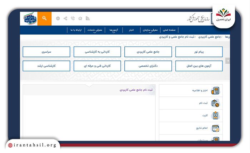The image size is (250, 153).
Task: Select جامع علمی کاربردی button
Action: [148, 52]
